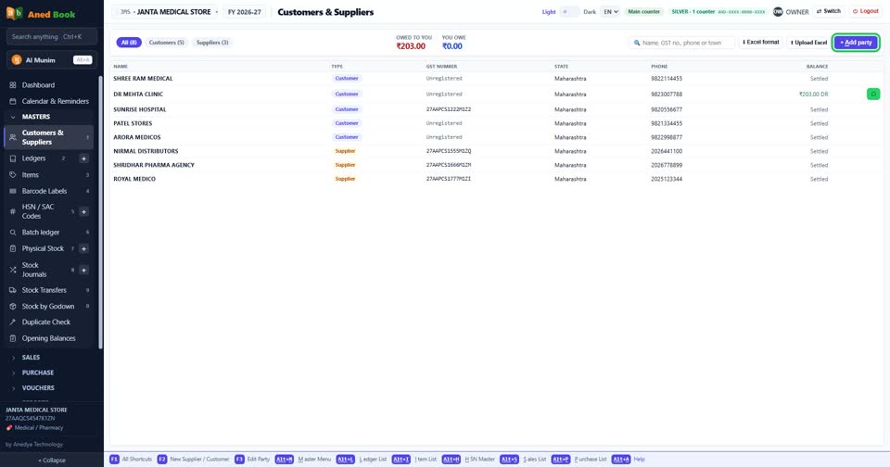Image resolution: width=890 pixels, height=467 pixels.
Task: Collapse the sidebar with Collapse button
Action: pos(52,461)
